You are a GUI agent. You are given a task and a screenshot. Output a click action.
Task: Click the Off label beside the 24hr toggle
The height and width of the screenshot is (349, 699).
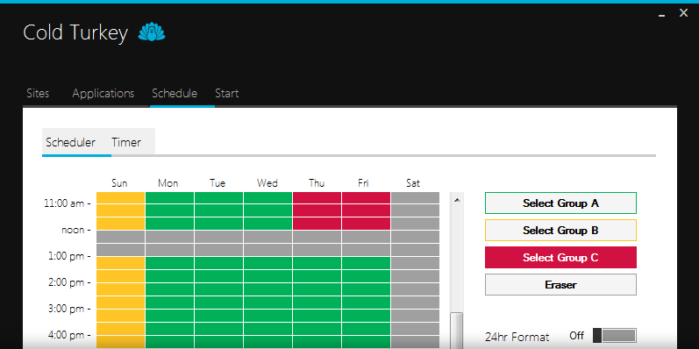click(576, 336)
